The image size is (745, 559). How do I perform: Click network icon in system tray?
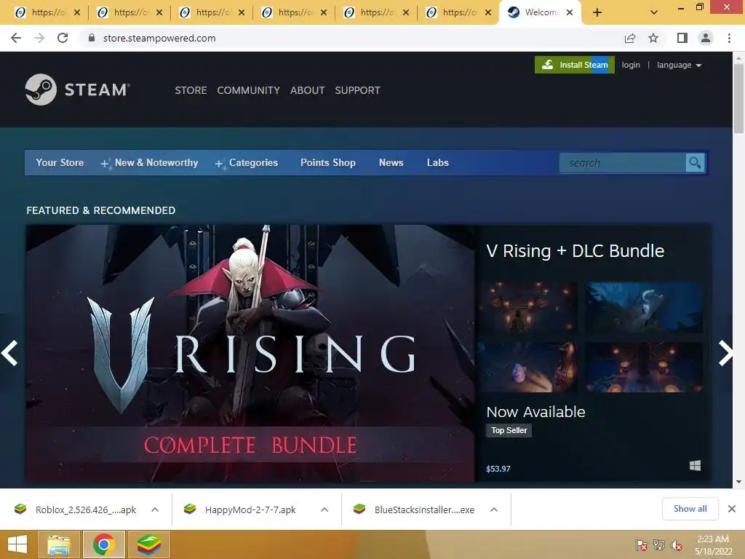[659, 546]
